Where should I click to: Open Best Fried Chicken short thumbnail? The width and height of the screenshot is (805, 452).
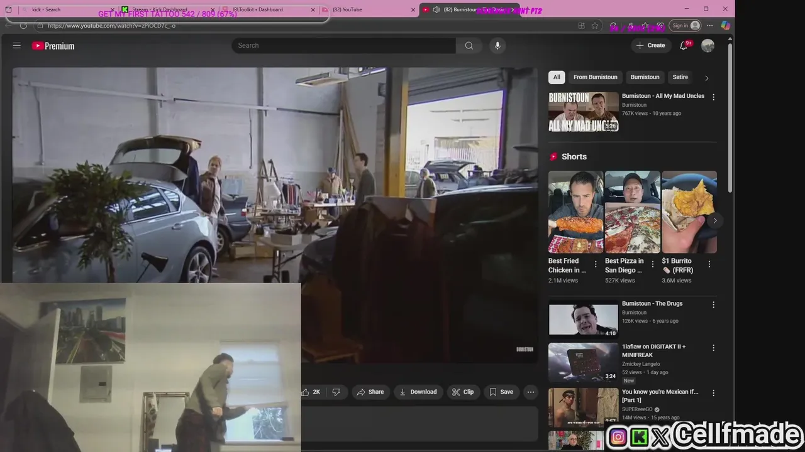click(x=575, y=212)
